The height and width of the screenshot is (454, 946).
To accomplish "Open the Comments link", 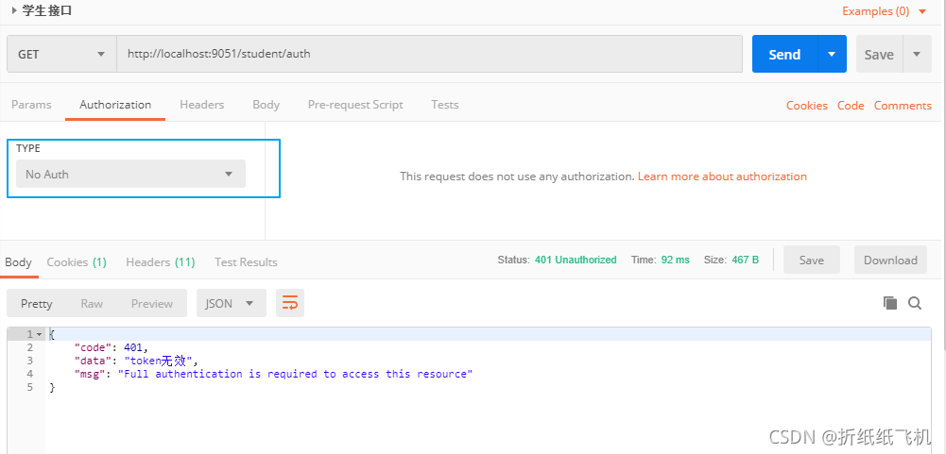I will [x=903, y=106].
